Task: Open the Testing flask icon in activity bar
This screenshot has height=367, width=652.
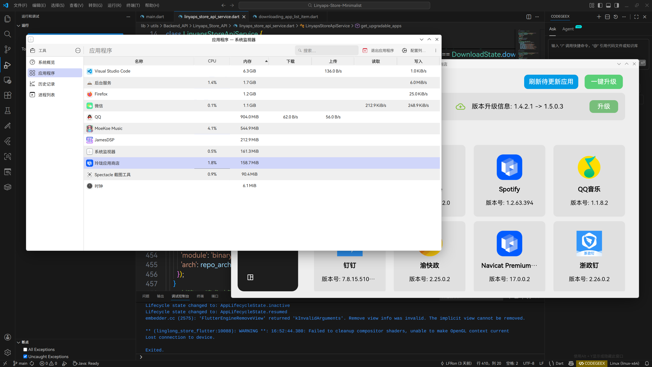Action: [x=8, y=111]
